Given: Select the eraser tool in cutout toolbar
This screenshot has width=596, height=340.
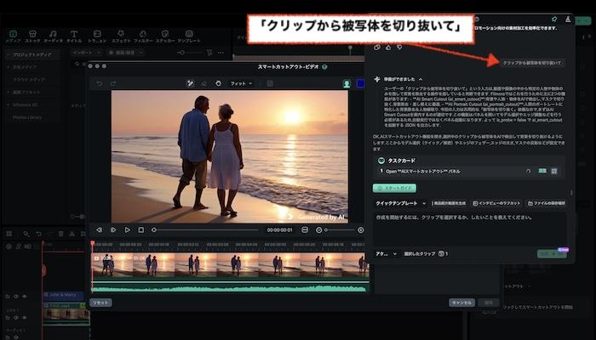Looking at the screenshot, I should coord(204,83).
